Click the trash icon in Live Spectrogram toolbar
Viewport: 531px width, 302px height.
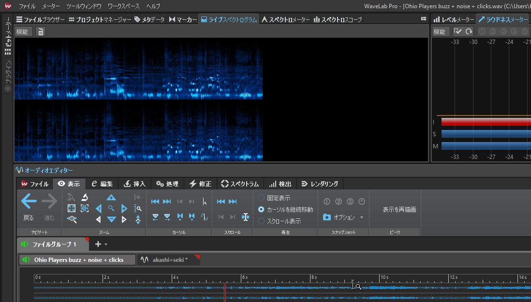click(x=41, y=32)
